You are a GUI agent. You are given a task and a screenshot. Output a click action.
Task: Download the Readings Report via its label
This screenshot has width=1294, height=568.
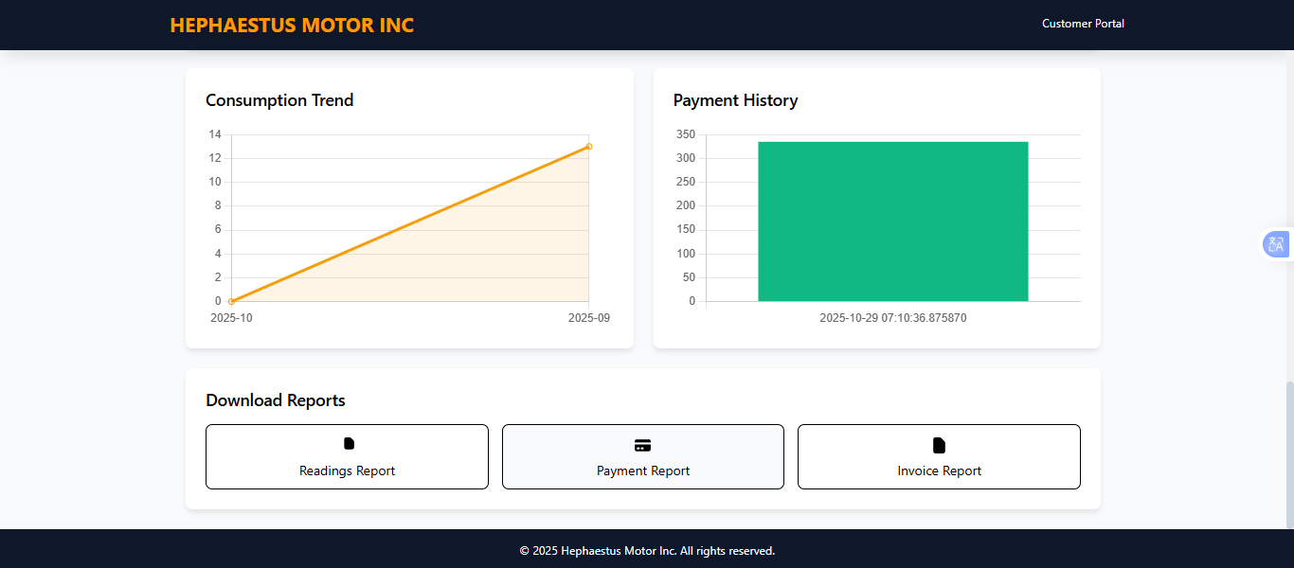(x=347, y=470)
